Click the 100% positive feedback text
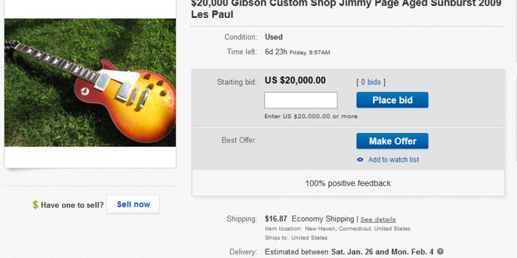Viewport: 517px width, 258px height. 348,183
